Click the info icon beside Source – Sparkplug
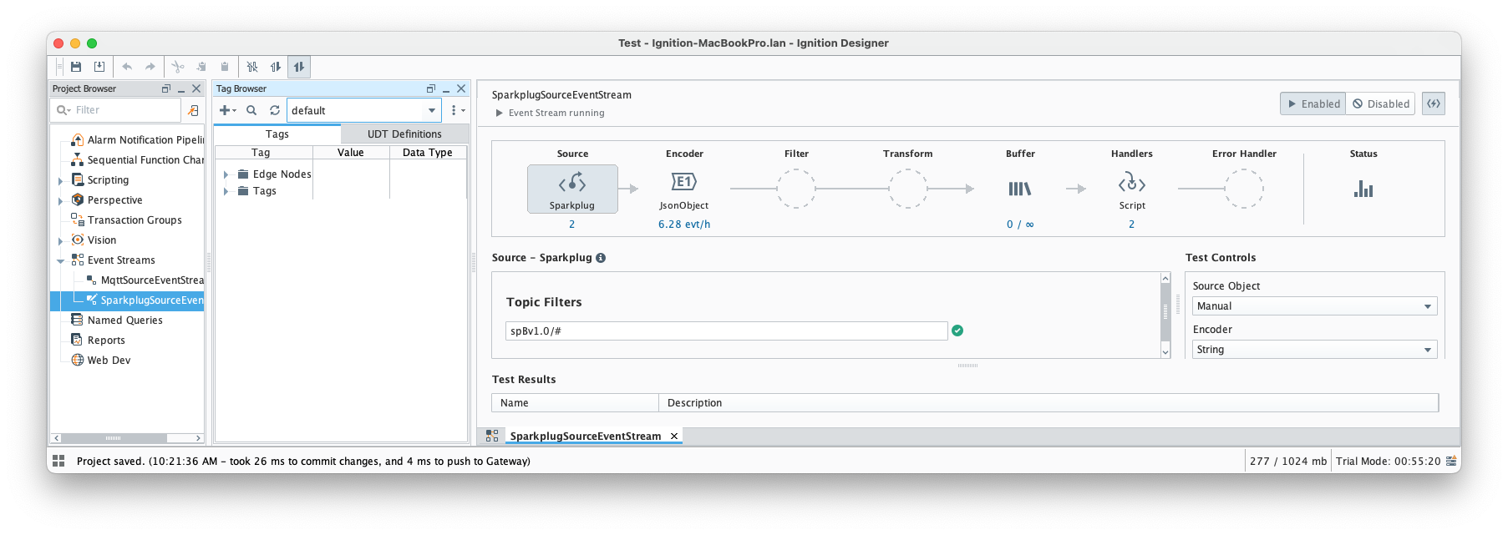 601,258
